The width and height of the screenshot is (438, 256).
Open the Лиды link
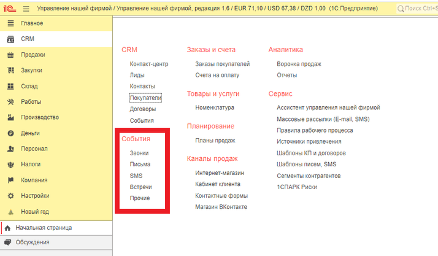point(137,75)
